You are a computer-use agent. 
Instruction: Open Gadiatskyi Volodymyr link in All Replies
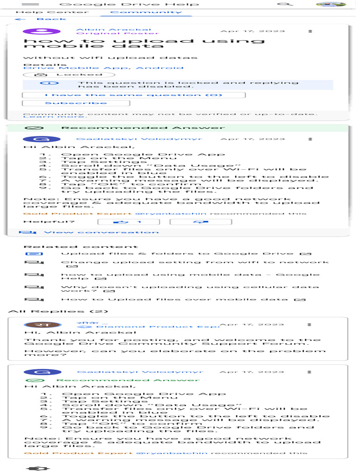pos(140,372)
